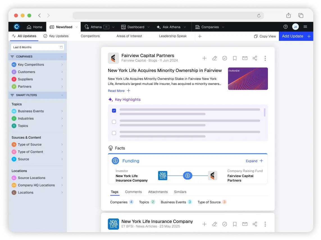
Task: Click the email envelope icon on Fairview card
Action: click(x=245, y=58)
